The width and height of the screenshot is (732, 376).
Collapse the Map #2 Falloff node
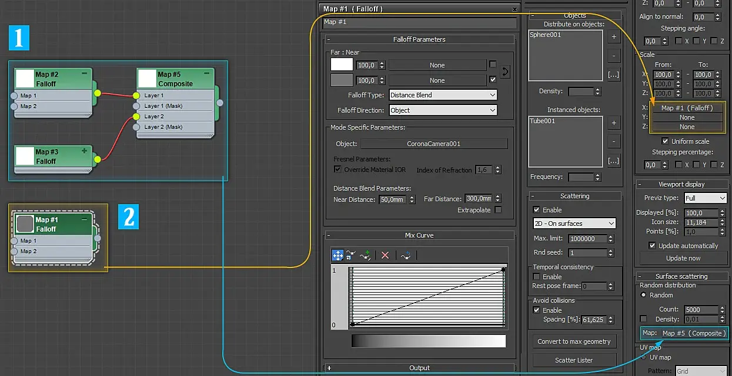[x=85, y=73]
